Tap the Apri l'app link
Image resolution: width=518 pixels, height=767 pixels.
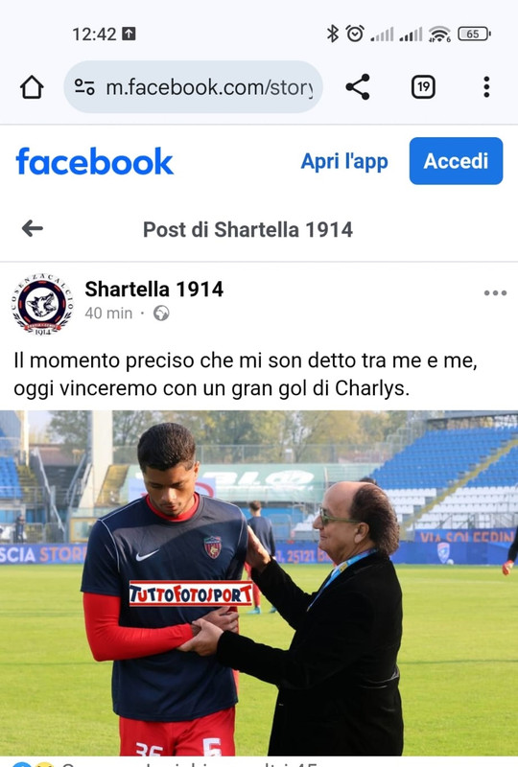point(344,161)
